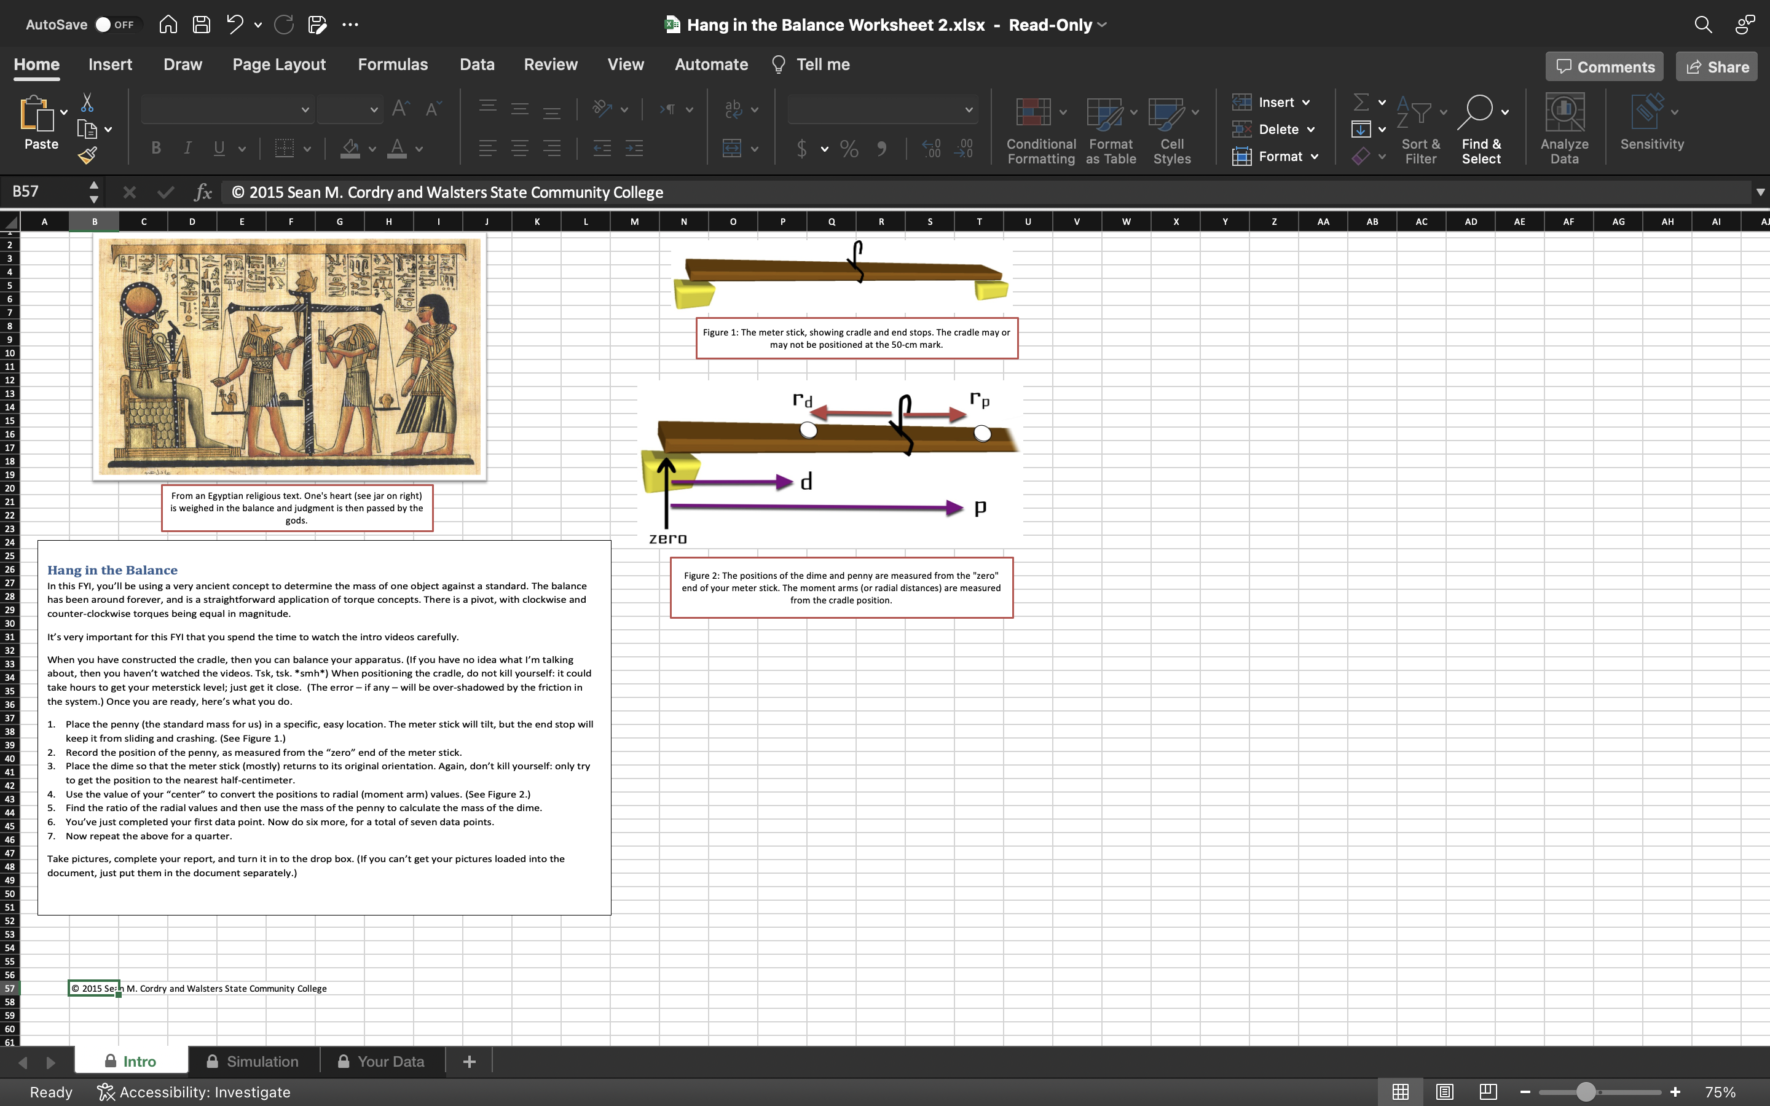Toggle italic formatting
Image resolution: width=1770 pixels, height=1106 pixels.
click(x=187, y=147)
